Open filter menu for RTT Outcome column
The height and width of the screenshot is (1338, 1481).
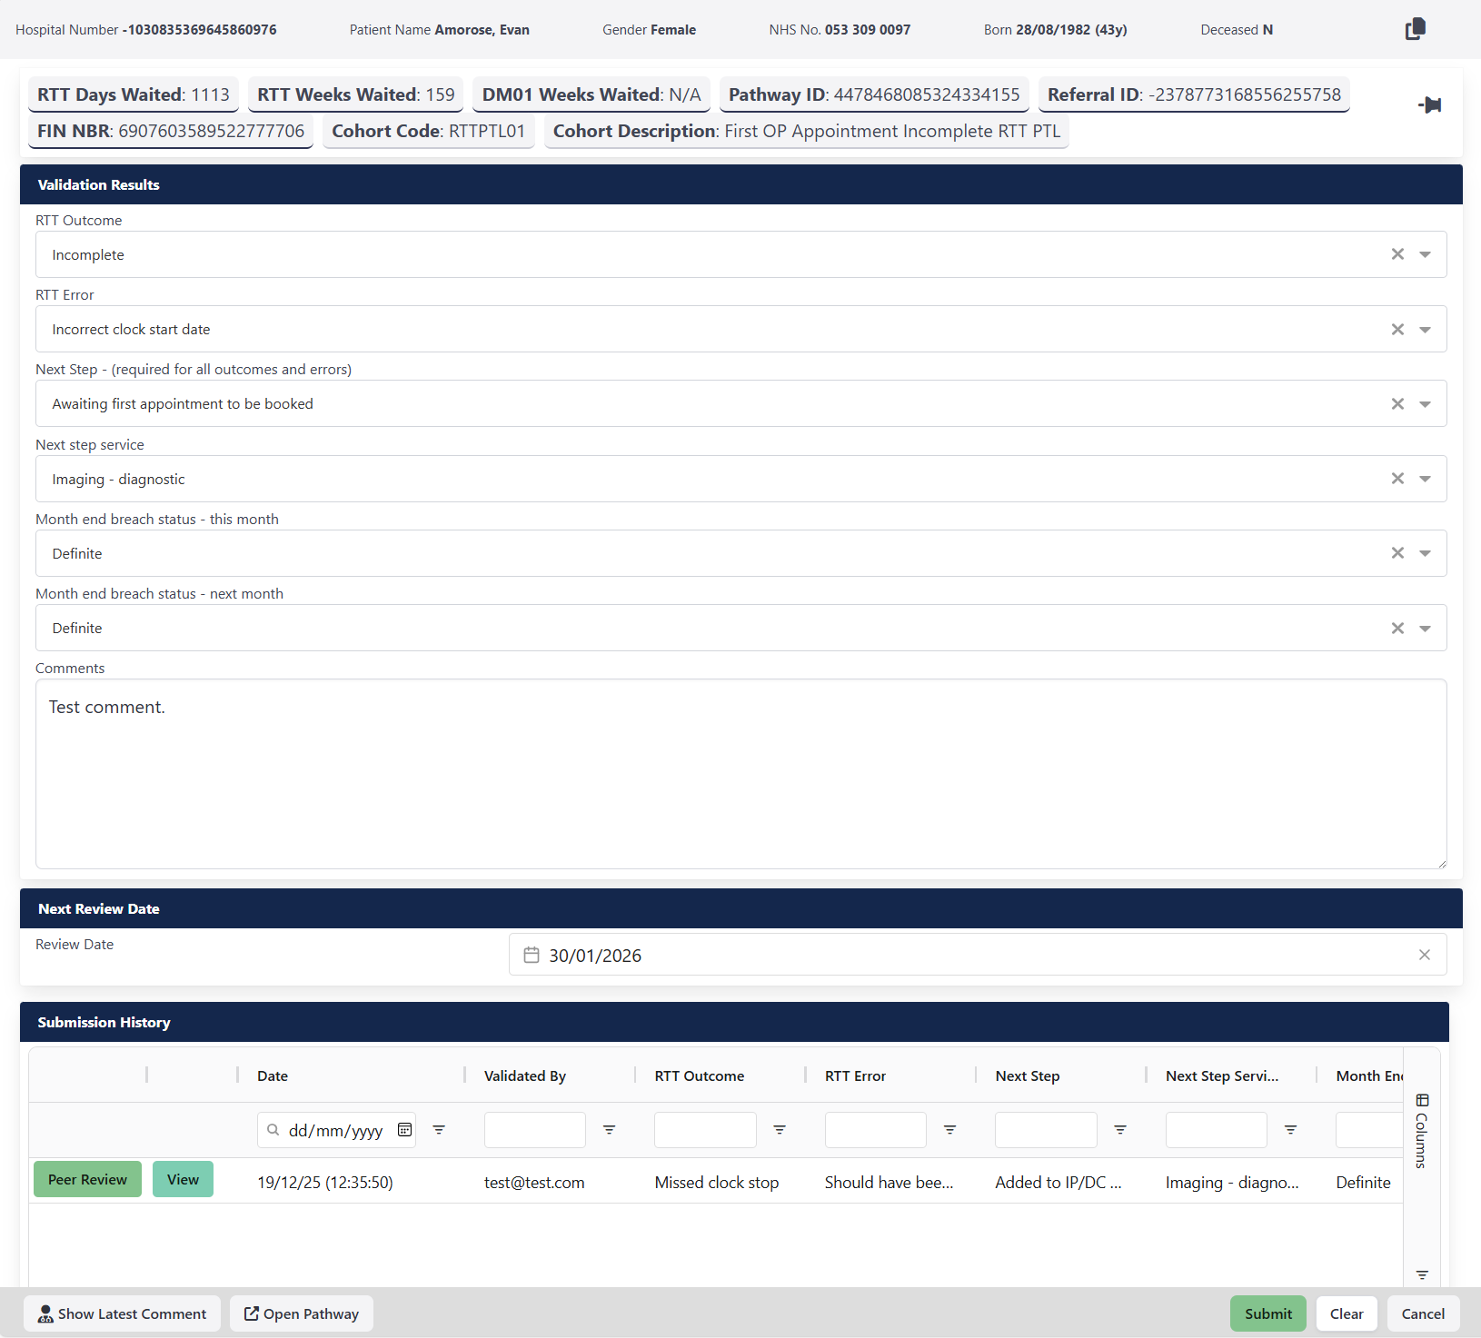pyautogui.click(x=779, y=1130)
